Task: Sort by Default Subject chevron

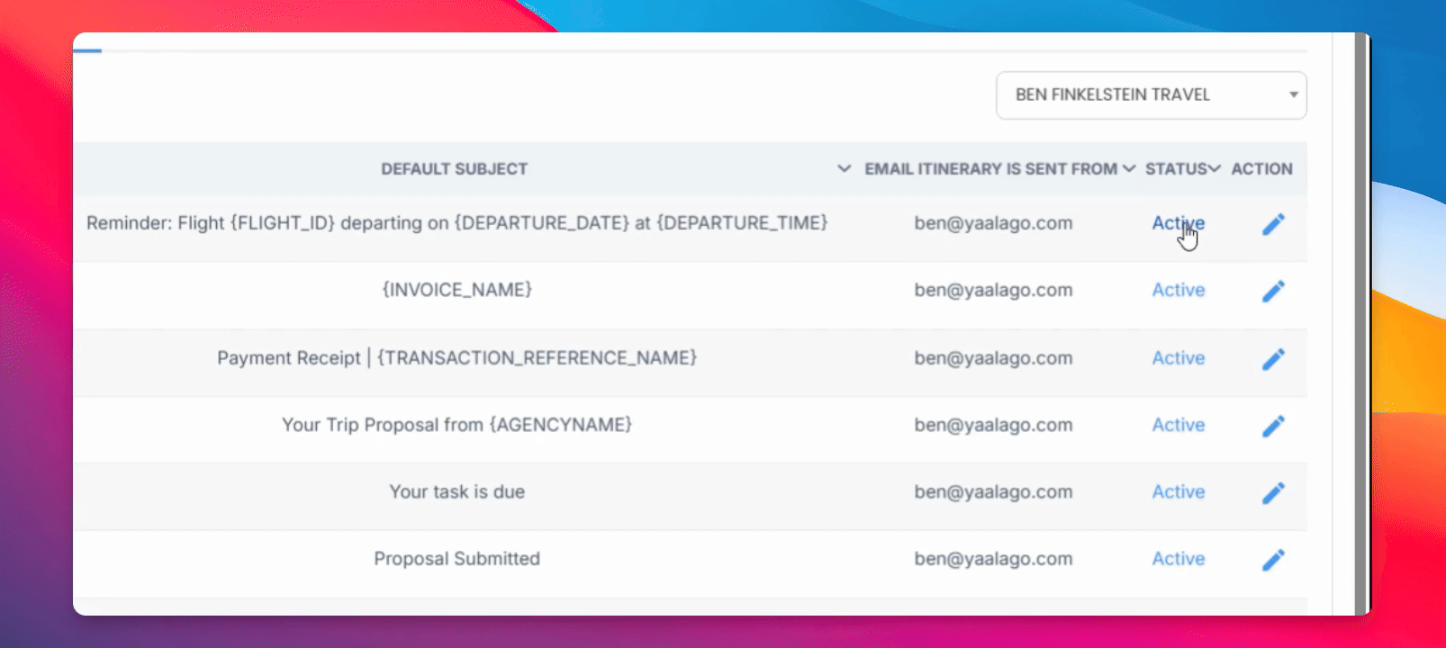Action: pos(844,168)
